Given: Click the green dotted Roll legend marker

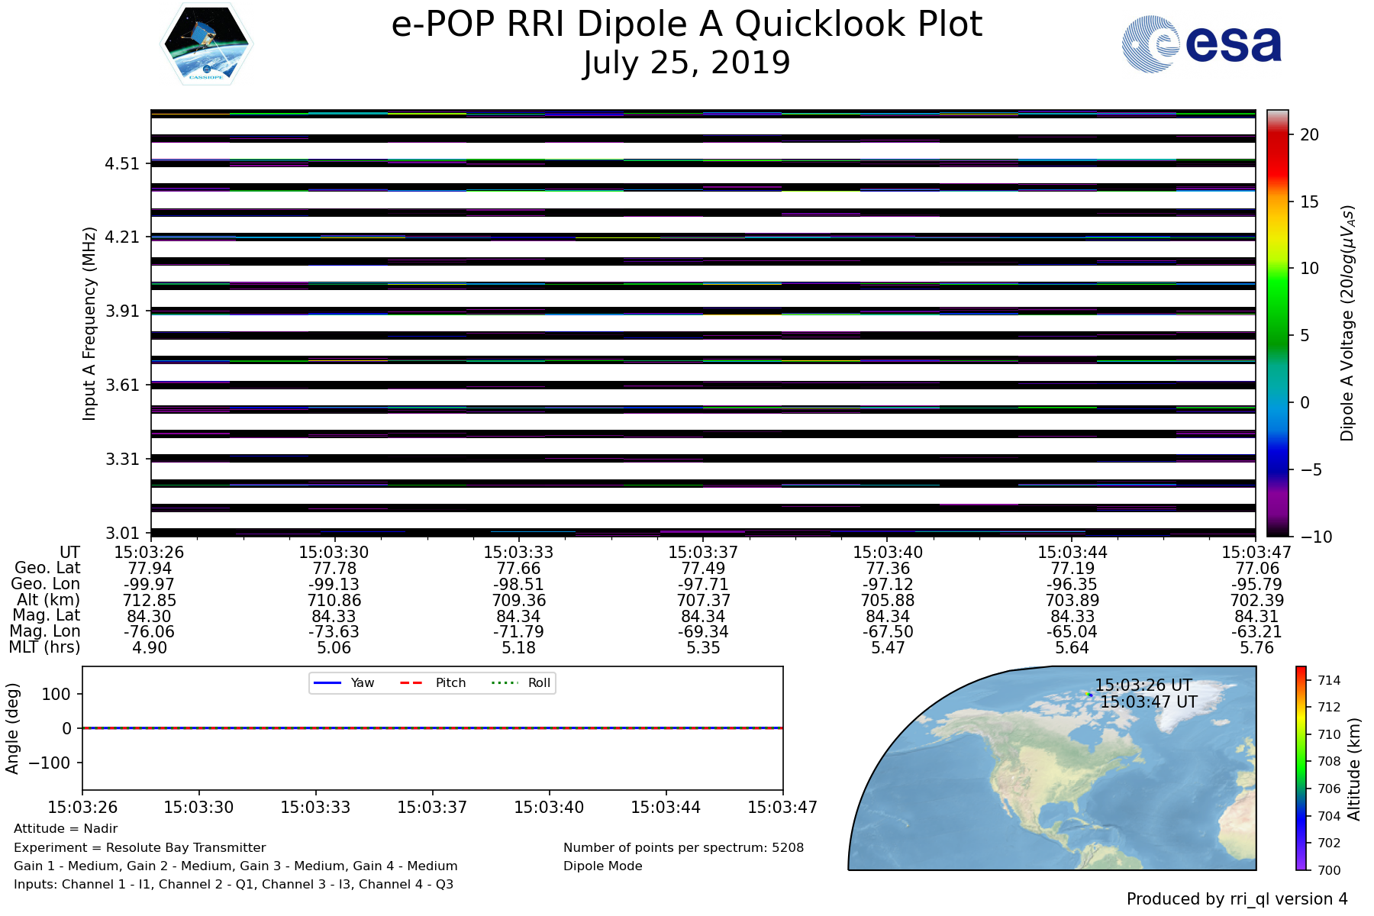Looking at the screenshot, I should [504, 682].
